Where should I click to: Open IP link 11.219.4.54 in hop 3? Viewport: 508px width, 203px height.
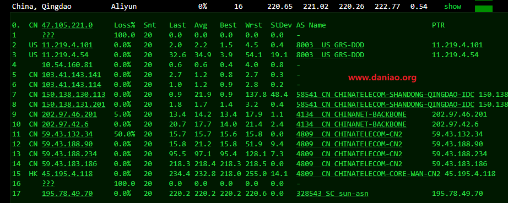[65, 55]
